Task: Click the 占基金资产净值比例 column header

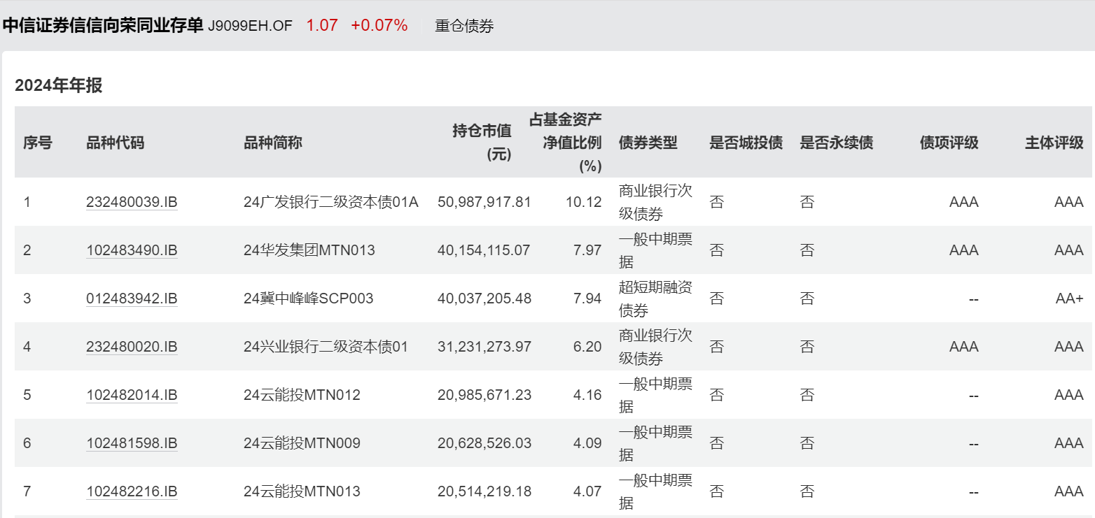Action: tap(566, 143)
